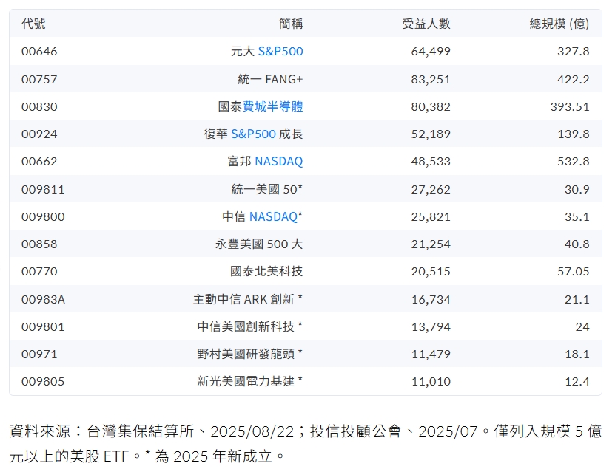Click the total size value 57.05
The width and height of the screenshot is (615, 469).
point(574,271)
